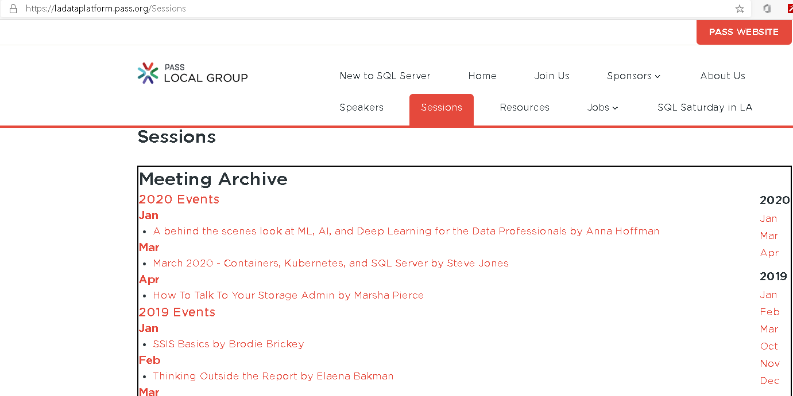
Task: Click the red extension icon at the browser edge
Action: [790, 9]
